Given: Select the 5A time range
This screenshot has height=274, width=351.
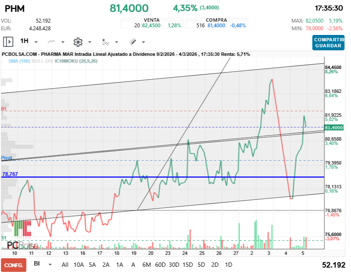Looking at the screenshot, I should point(92,265).
